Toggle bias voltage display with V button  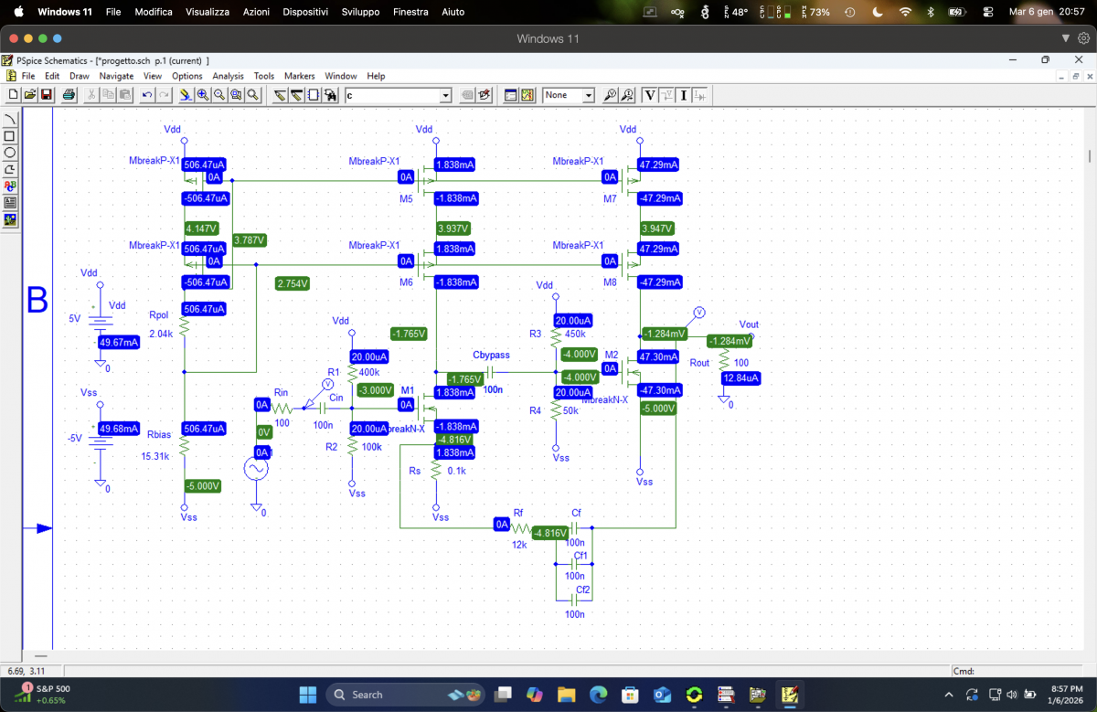pyautogui.click(x=650, y=95)
